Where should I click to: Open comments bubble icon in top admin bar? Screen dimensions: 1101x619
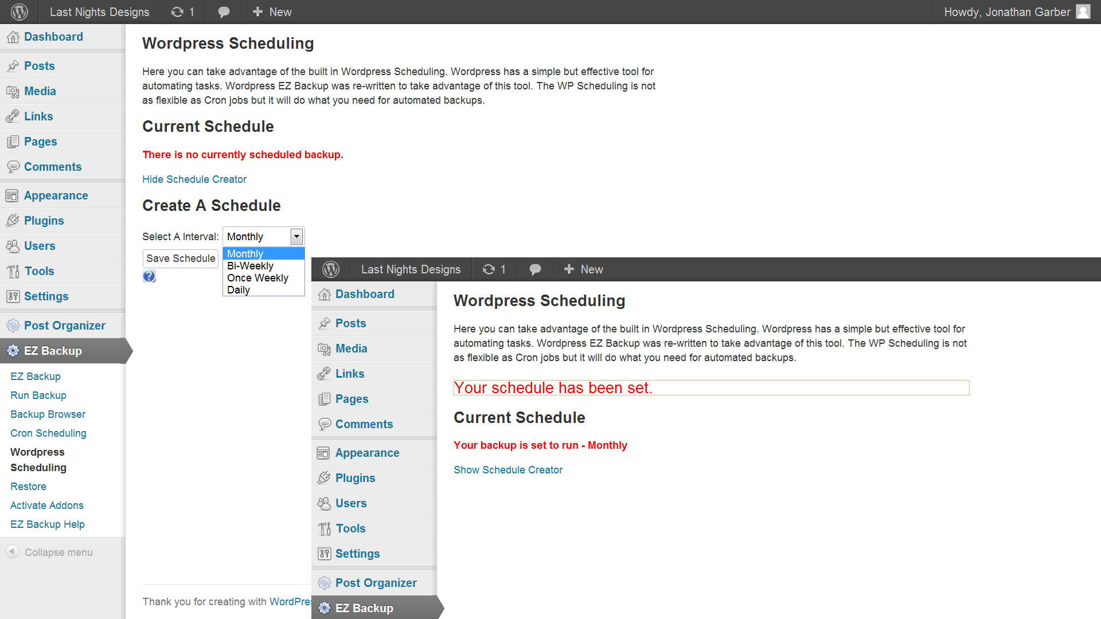[x=224, y=12]
